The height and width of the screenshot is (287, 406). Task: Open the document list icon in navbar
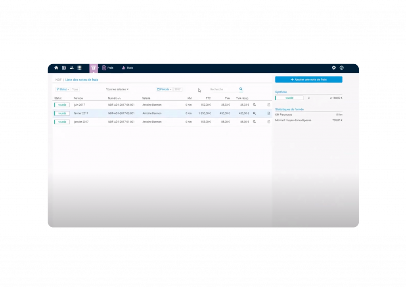pos(64,68)
